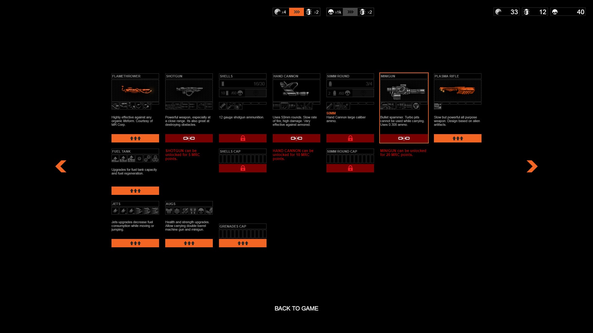Click the MINIGUN upgrade button
The height and width of the screenshot is (333, 593).
(404, 138)
